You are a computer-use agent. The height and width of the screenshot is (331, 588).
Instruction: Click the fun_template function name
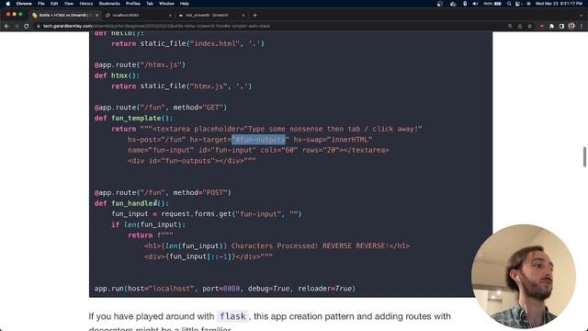(136, 119)
